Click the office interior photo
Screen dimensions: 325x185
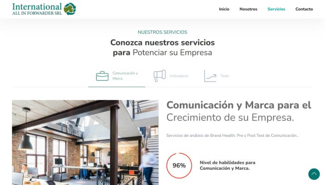(85, 142)
